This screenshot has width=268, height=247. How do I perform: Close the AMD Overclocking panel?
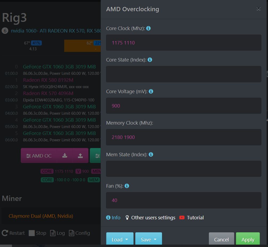[258, 9]
